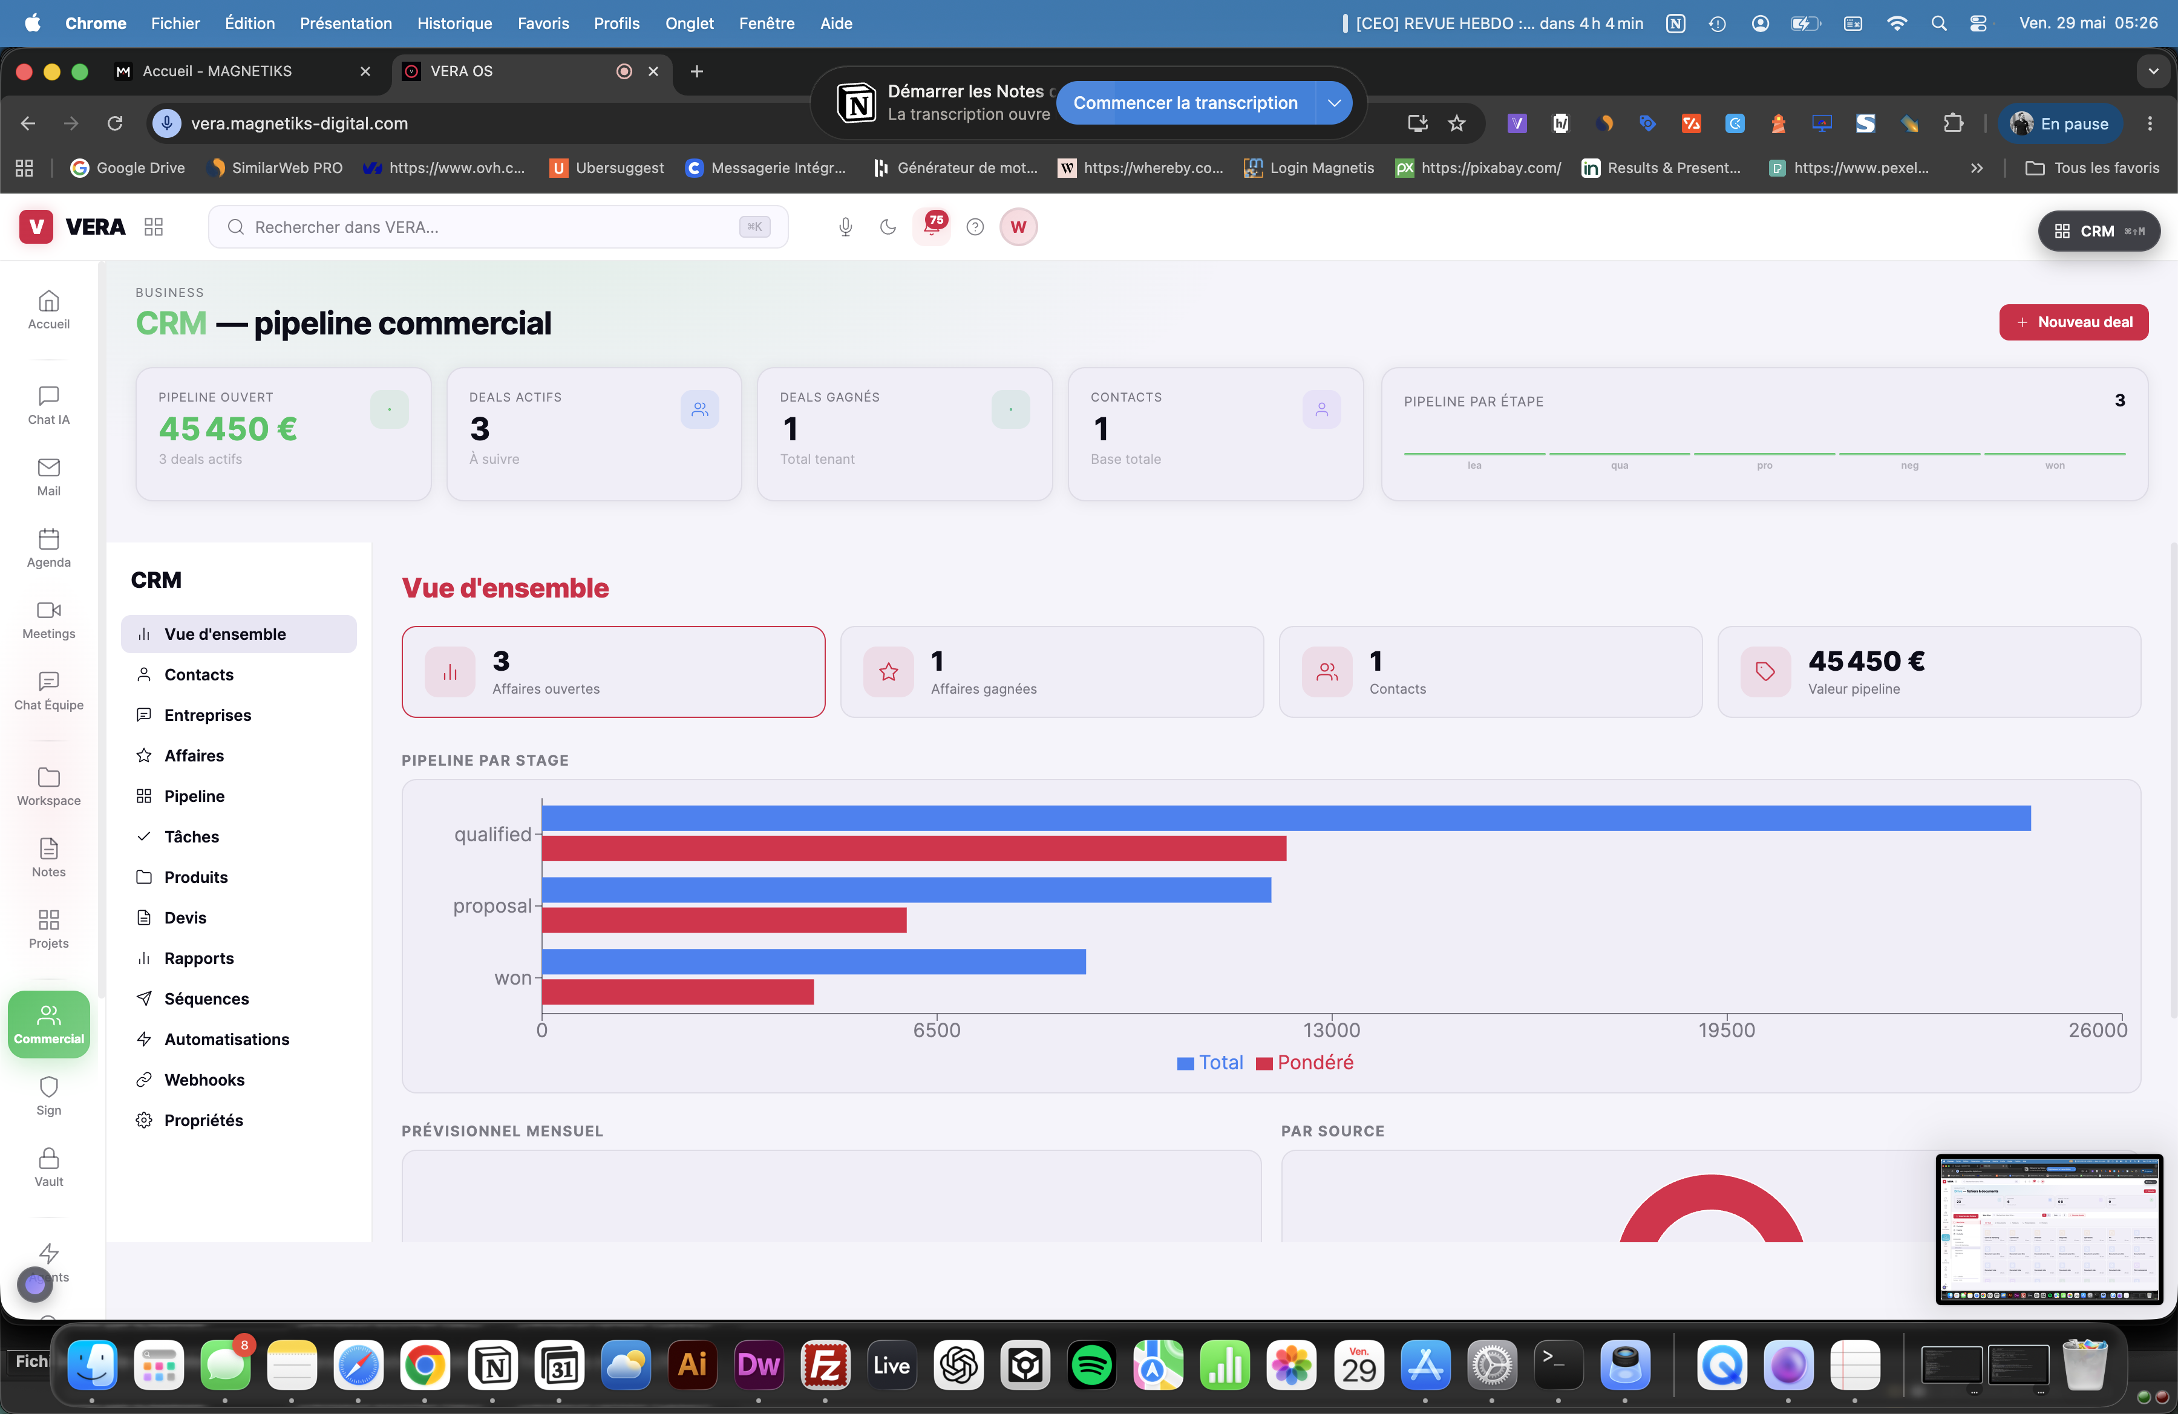Open the Agenda calendar icon
Viewport: 2178px width, 1414px height.
pyautogui.click(x=48, y=548)
